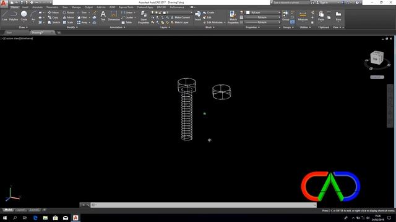Expand the Modify panel
Screen dimensions: 396x222
coord(72,27)
